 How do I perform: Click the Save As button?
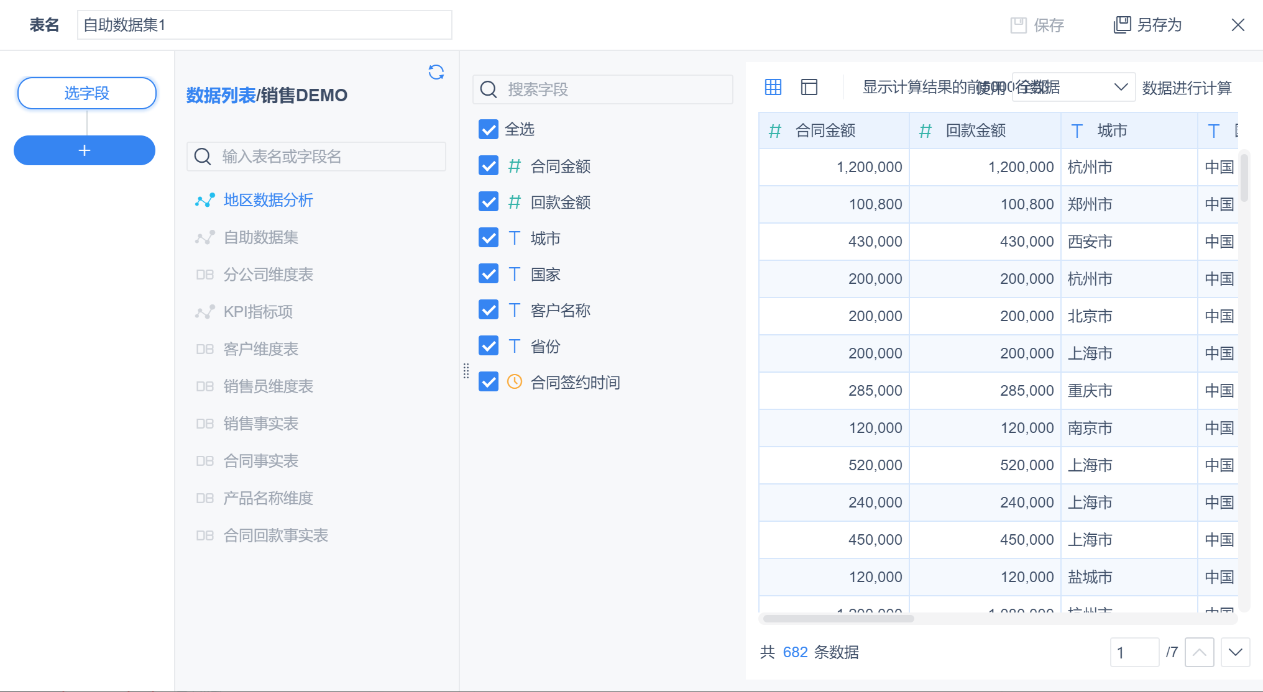tap(1147, 25)
